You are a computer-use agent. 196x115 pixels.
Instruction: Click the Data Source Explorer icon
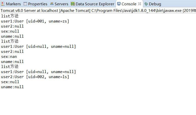73,4
